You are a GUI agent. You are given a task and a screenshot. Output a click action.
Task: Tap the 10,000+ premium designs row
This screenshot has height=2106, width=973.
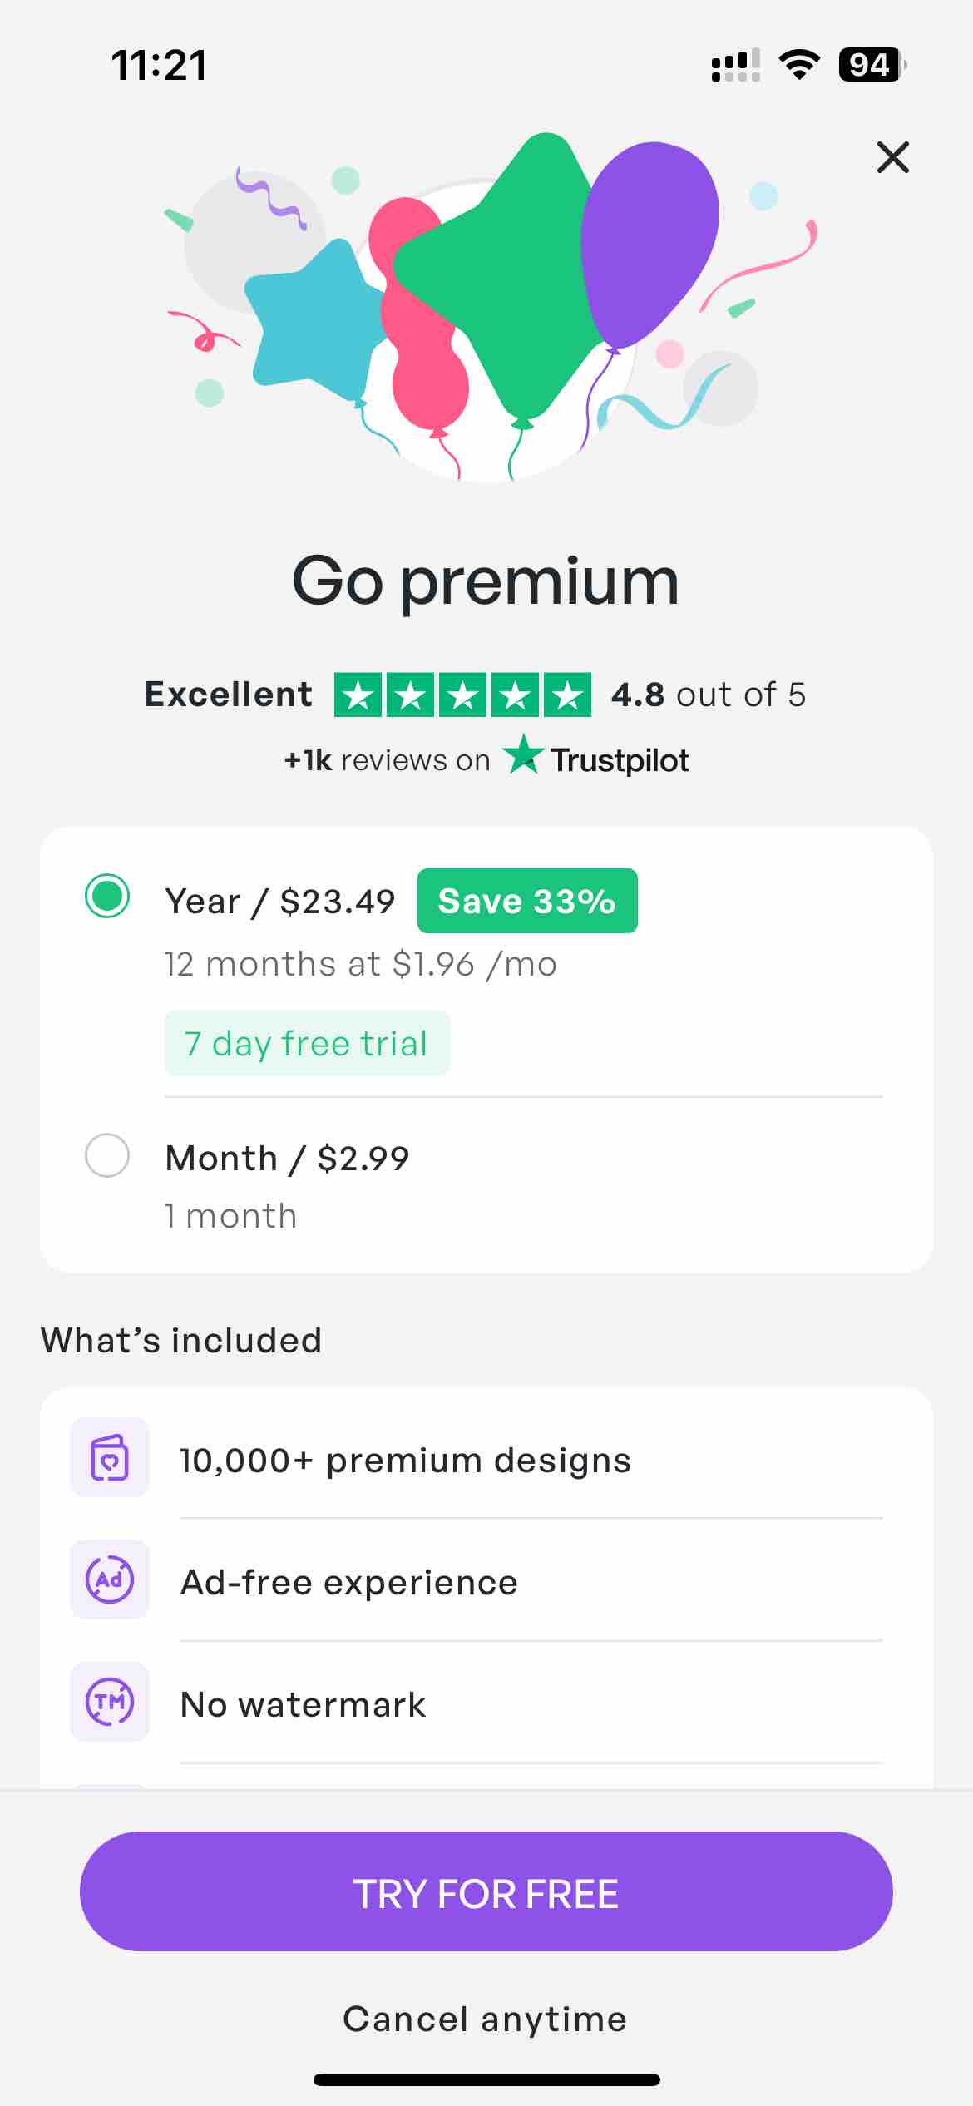[x=486, y=1460]
